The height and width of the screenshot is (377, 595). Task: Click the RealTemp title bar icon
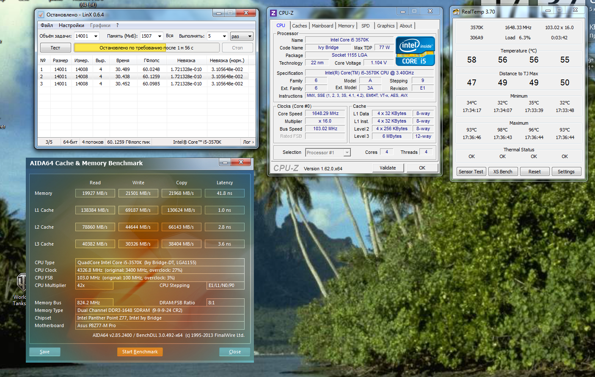coord(456,12)
